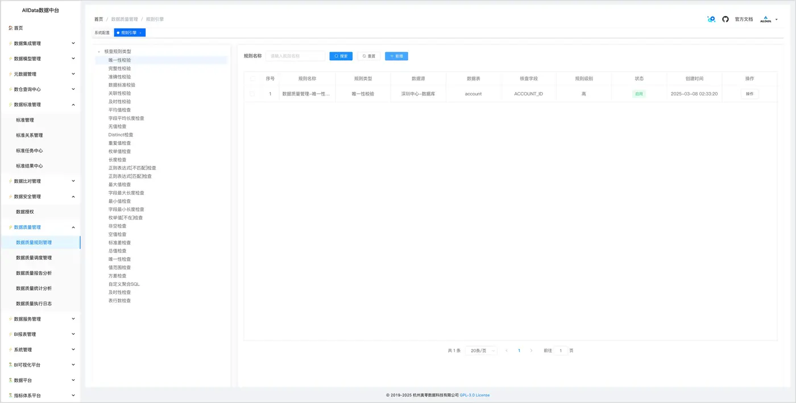This screenshot has height=403, width=796.
Task: Open 数据质量报告分析 in the sidebar
Action: click(x=34, y=273)
